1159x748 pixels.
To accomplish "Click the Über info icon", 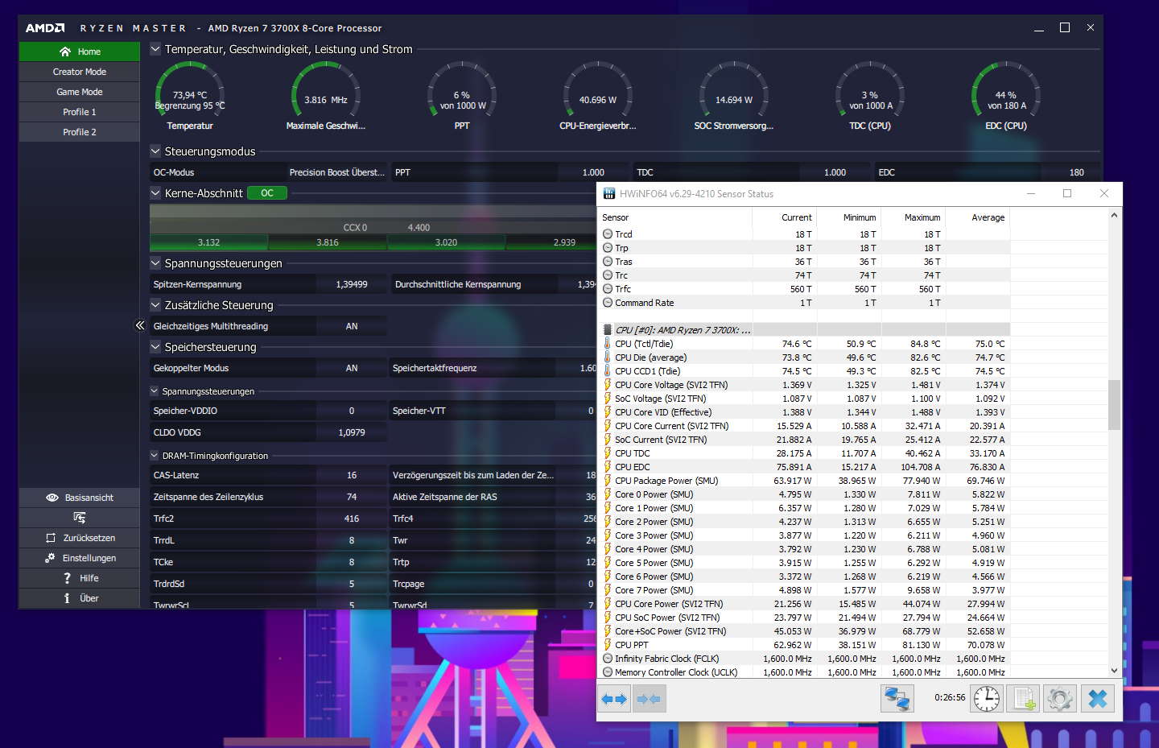I will pos(67,598).
